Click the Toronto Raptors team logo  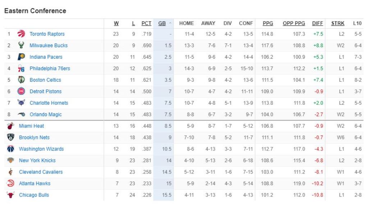pos(21,34)
